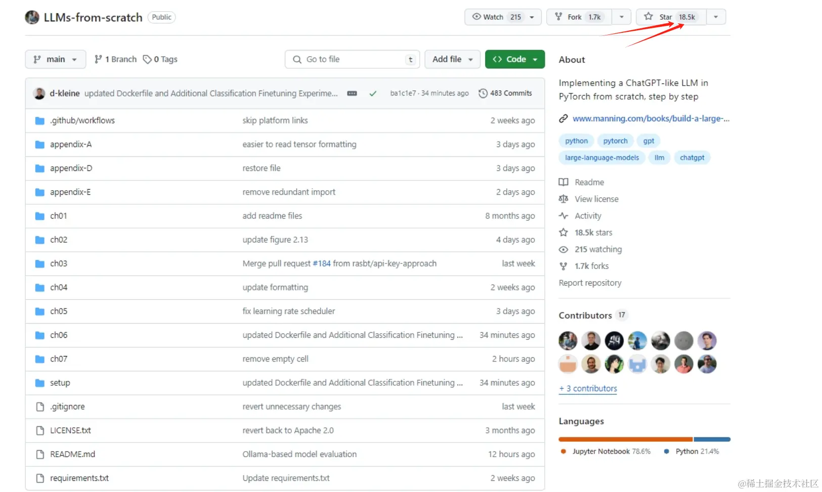The height and width of the screenshot is (492, 822).
Task: Click the Python 21.4% language label
Action: [691, 452]
